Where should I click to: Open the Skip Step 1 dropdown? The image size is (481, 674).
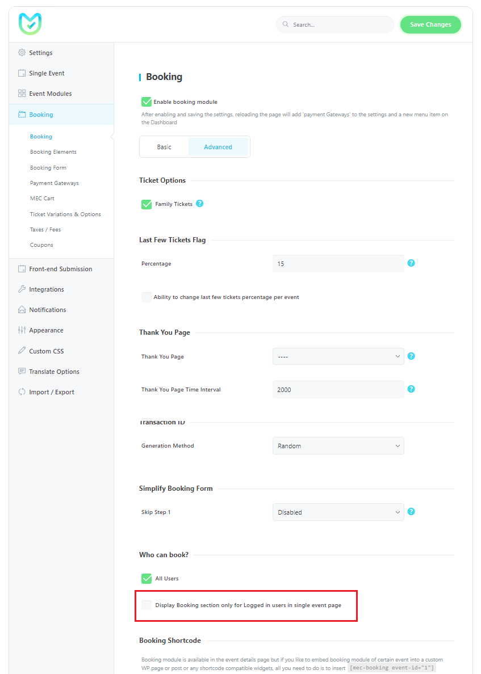click(x=338, y=512)
